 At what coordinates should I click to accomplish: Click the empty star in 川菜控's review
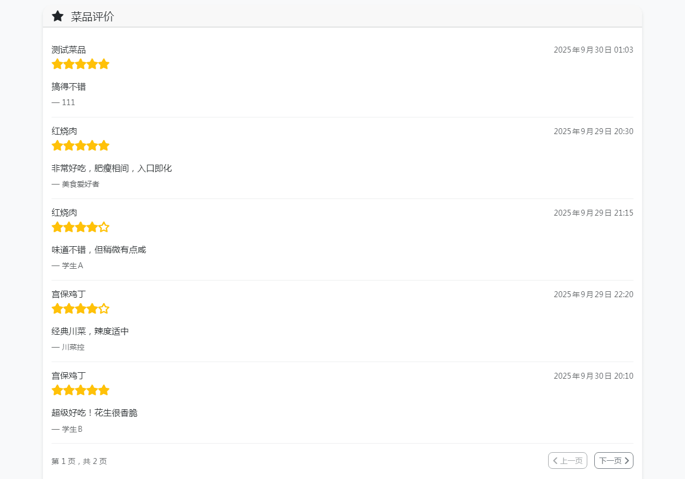point(104,309)
